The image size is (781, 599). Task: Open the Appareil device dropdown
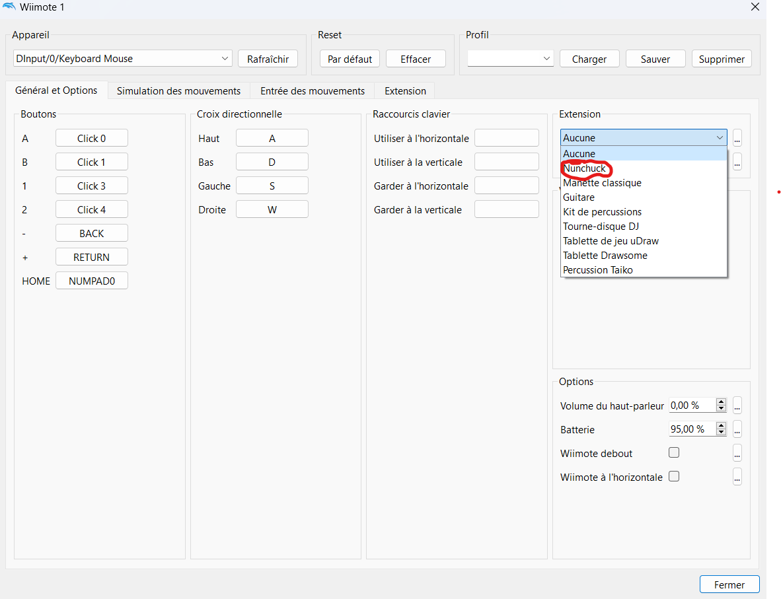[122, 59]
